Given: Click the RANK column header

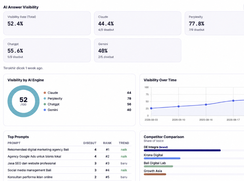Looking at the screenshot, I should pos(107,143).
